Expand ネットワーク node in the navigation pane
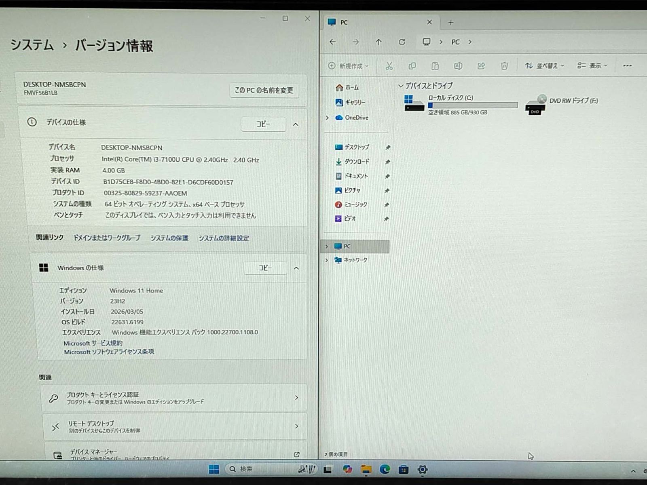 (326, 260)
